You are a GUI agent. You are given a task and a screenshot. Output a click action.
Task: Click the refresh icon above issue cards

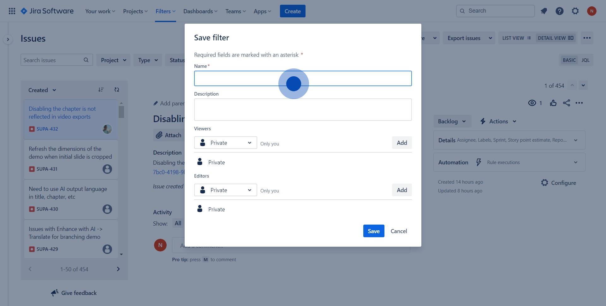click(x=116, y=90)
